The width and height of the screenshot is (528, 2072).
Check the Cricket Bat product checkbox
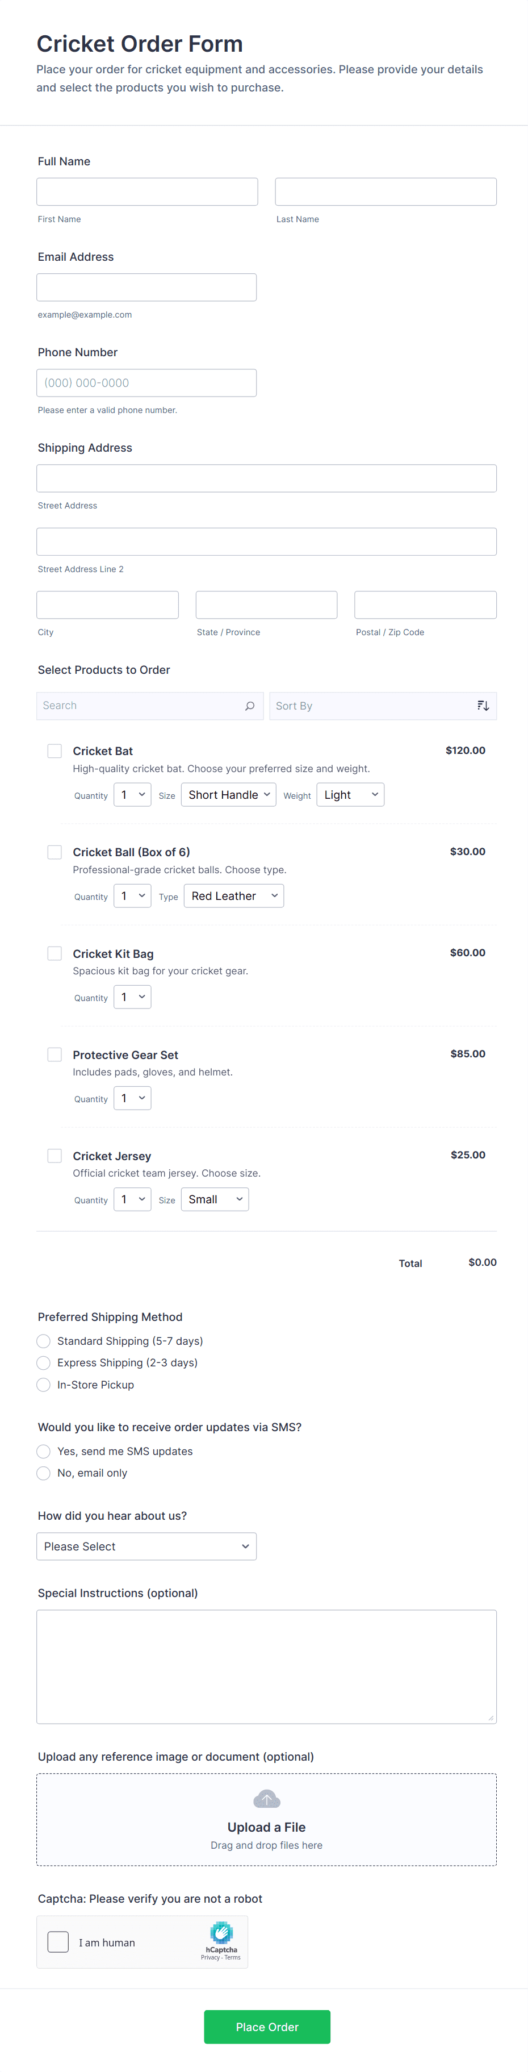[x=55, y=751]
